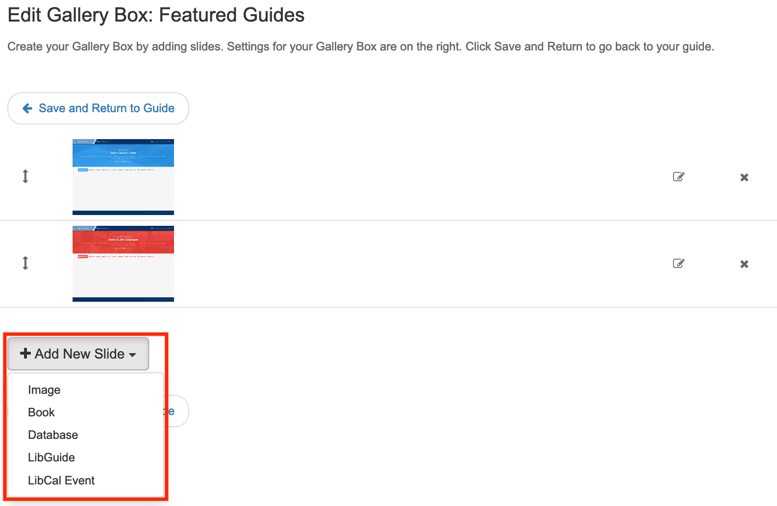
Task: Remove the blue slide with its X icon
Action: (x=744, y=177)
